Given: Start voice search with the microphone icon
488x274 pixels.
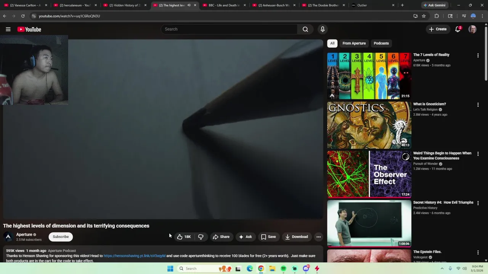Looking at the screenshot, I should 323,29.
